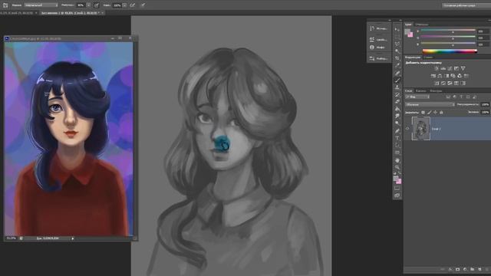Screen dimensions: 491x276
Task: Open layer blending mode dropdown
Action: pos(430,104)
